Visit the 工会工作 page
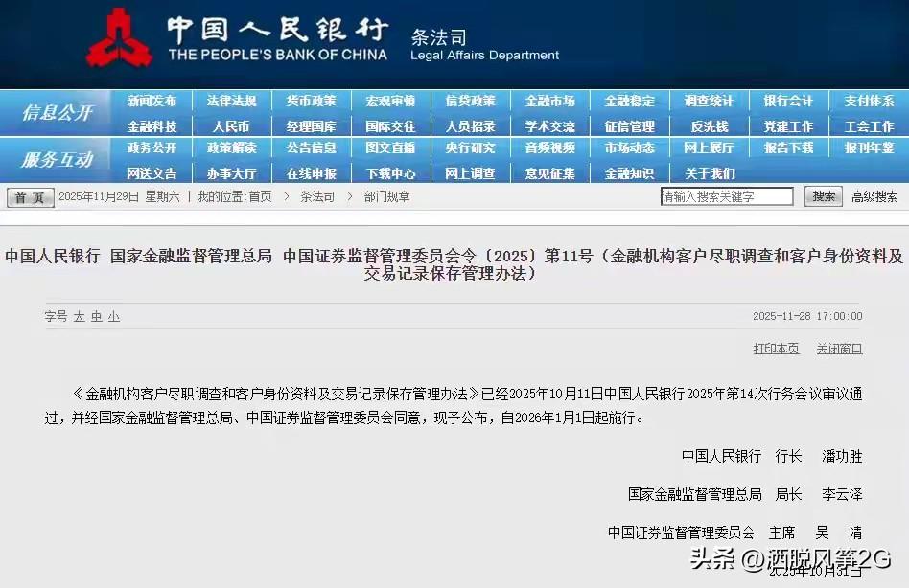 coord(869,126)
